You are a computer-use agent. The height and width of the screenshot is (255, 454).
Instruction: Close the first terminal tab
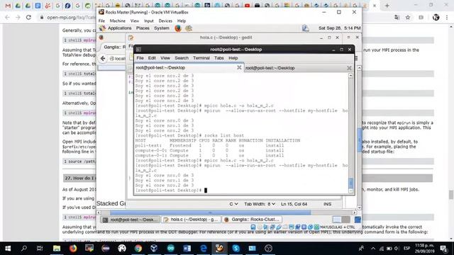click(239, 67)
